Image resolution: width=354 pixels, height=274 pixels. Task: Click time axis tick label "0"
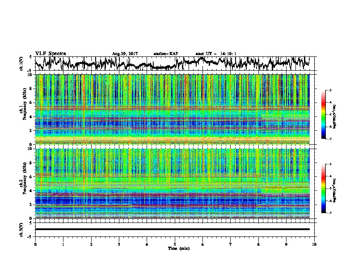coord(35,244)
